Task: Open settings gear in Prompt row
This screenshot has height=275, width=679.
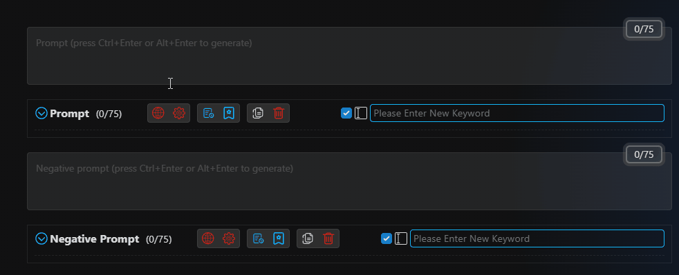Action: point(179,113)
